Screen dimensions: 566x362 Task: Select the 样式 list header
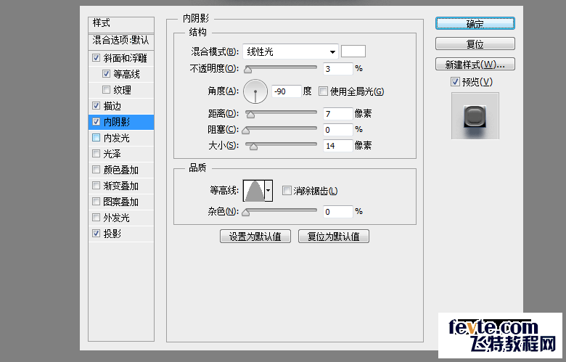(x=121, y=25)
